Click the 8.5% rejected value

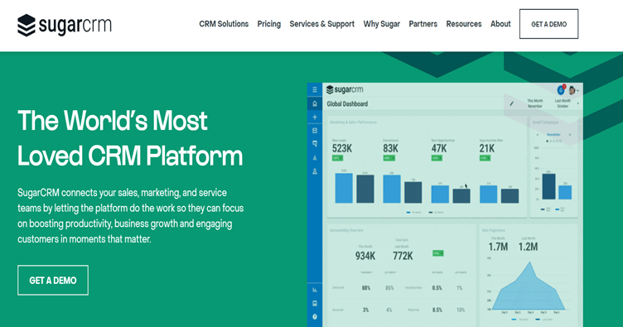[437, 310]
